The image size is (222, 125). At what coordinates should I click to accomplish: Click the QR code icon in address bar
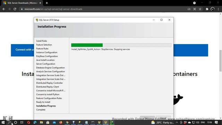(x=195, y=9)
